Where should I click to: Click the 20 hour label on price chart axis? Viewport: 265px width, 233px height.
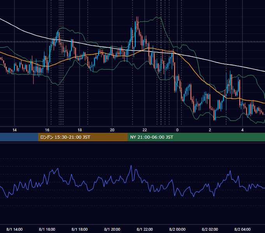(112, 130)
